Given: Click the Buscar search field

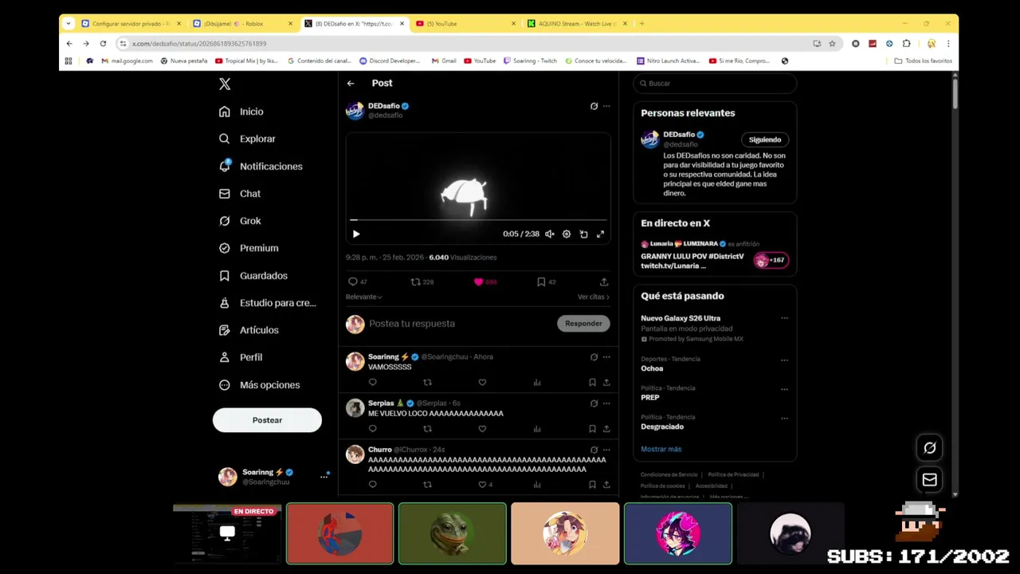Looking at the screenshot, I should tap(715, 83).
